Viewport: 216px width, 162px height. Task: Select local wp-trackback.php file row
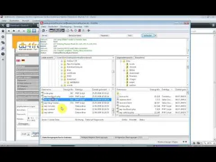pyautogui.click(x=76, y=96)
